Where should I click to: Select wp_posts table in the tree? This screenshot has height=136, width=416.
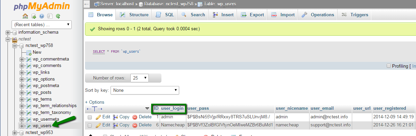coord(42,92)
